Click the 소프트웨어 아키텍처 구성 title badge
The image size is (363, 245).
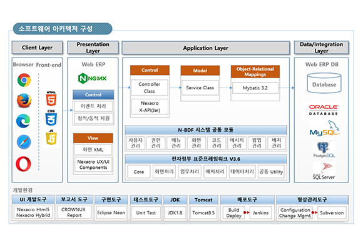(63, 29)
